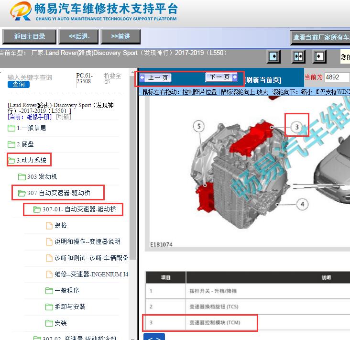Viewport: 350px width, 340px height.
Task: Click the split-panel layout icon
Action: pos(298,56)
